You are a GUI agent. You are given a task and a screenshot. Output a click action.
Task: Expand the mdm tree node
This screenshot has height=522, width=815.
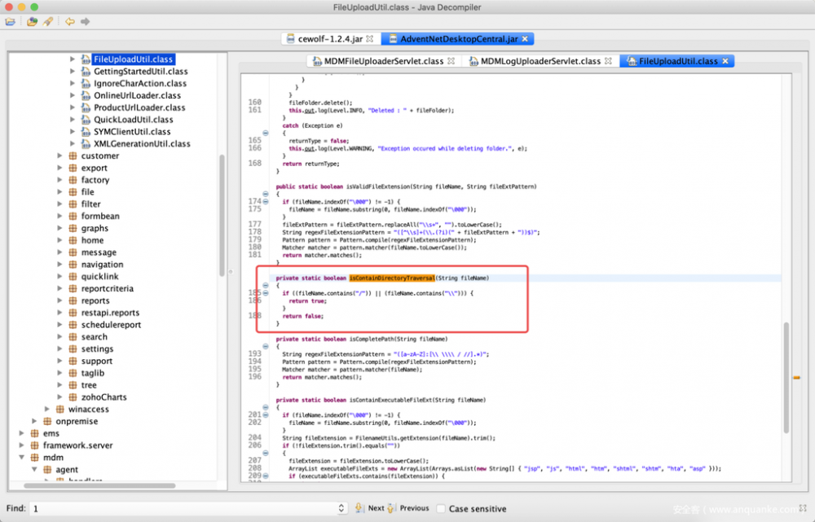tap(20, 457)
